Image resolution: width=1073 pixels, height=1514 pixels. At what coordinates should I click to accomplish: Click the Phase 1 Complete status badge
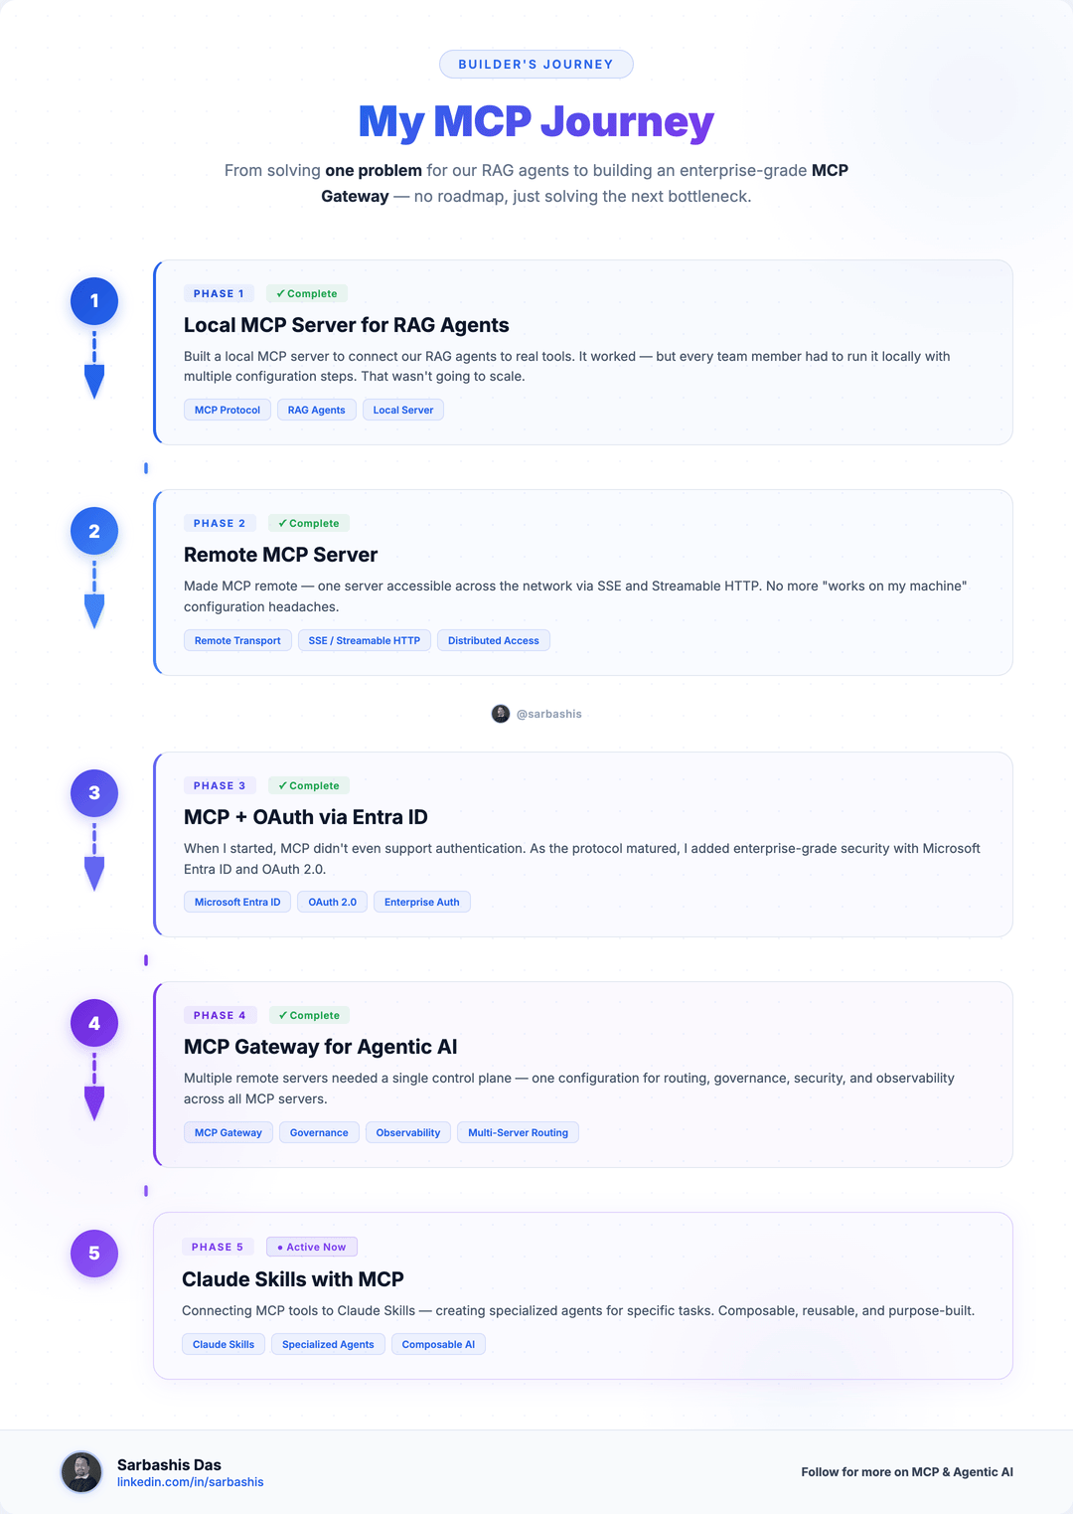pos(307,294)
